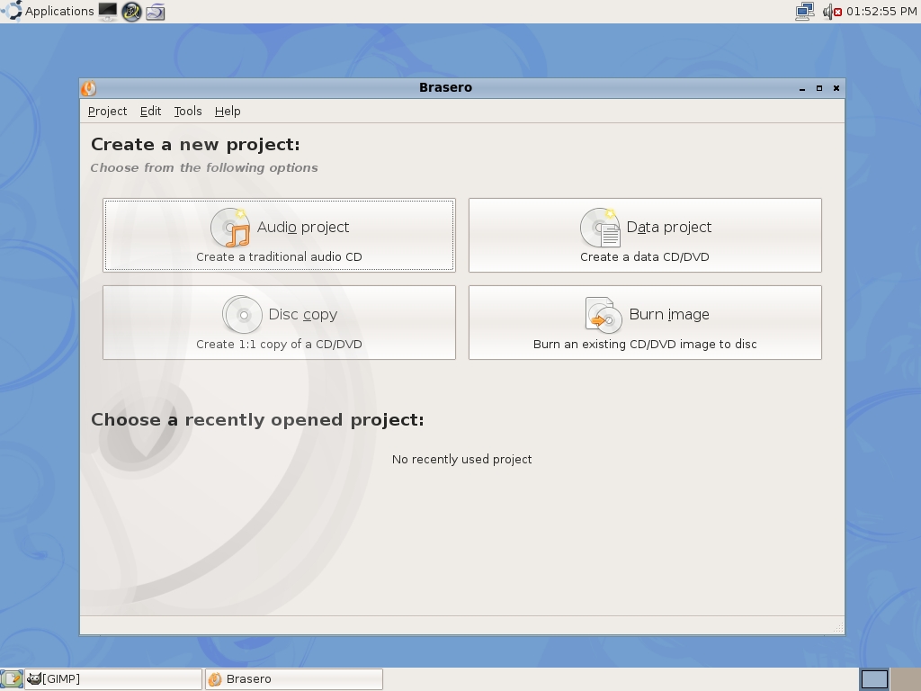Open the Applications menu in the top panel

(48, 11)
